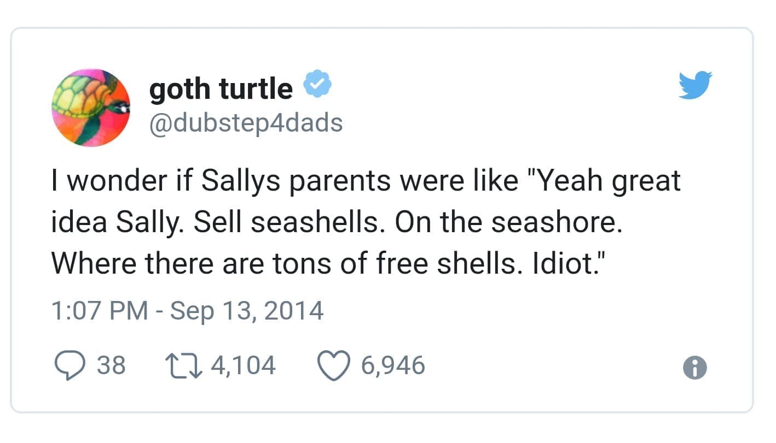
Task: Click the reply speech bubble icon
Action: coord(68,366)
